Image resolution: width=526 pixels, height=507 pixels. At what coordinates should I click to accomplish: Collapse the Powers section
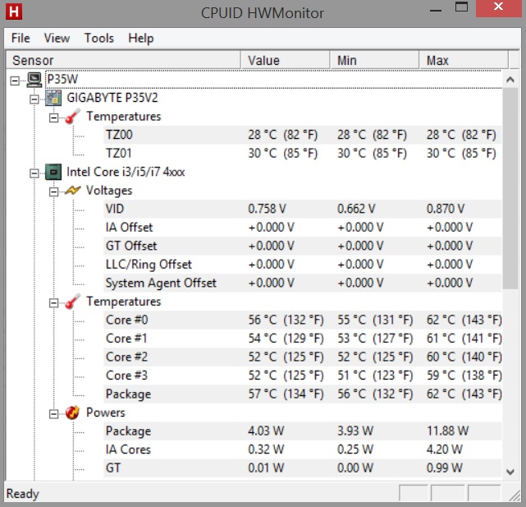tap(53, 414)
